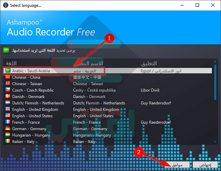The image size is (221, 171).
Task: Click Guy Raedersdorf in Dutch row
Action: 156,103
